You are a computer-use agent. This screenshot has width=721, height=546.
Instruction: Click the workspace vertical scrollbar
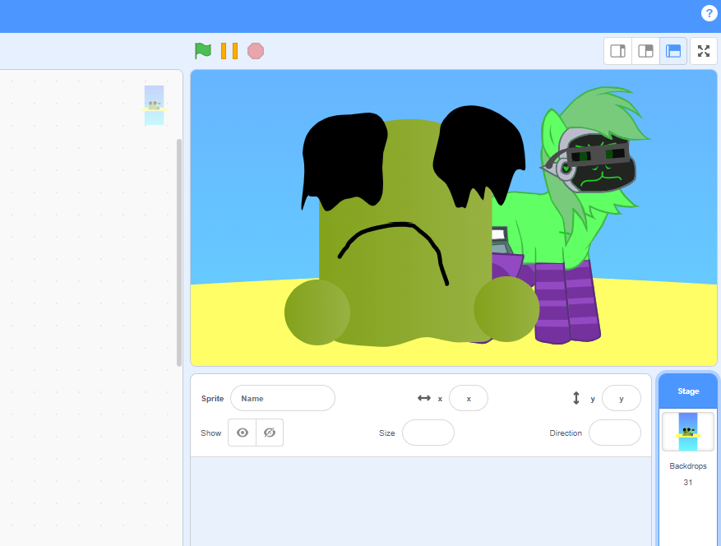(x=179, y=252)
